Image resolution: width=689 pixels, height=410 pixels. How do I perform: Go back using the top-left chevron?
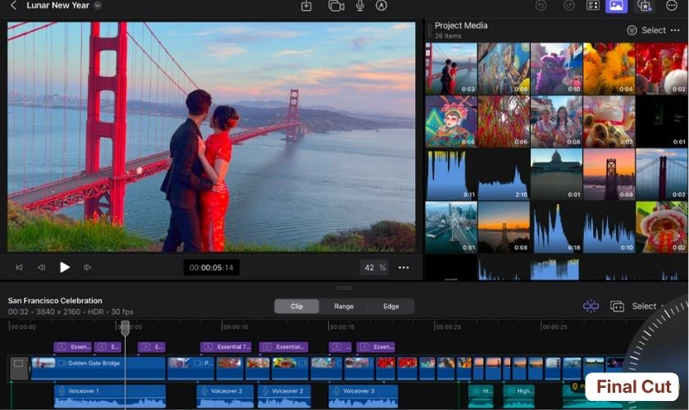[x=14, y=6]
